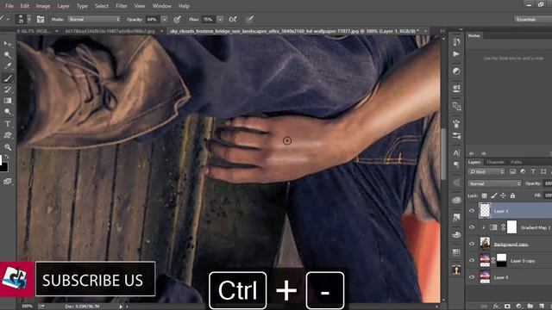Toggle Quick Mask mode icon
The width and height of the screenshot is (552, 310).
8,182
